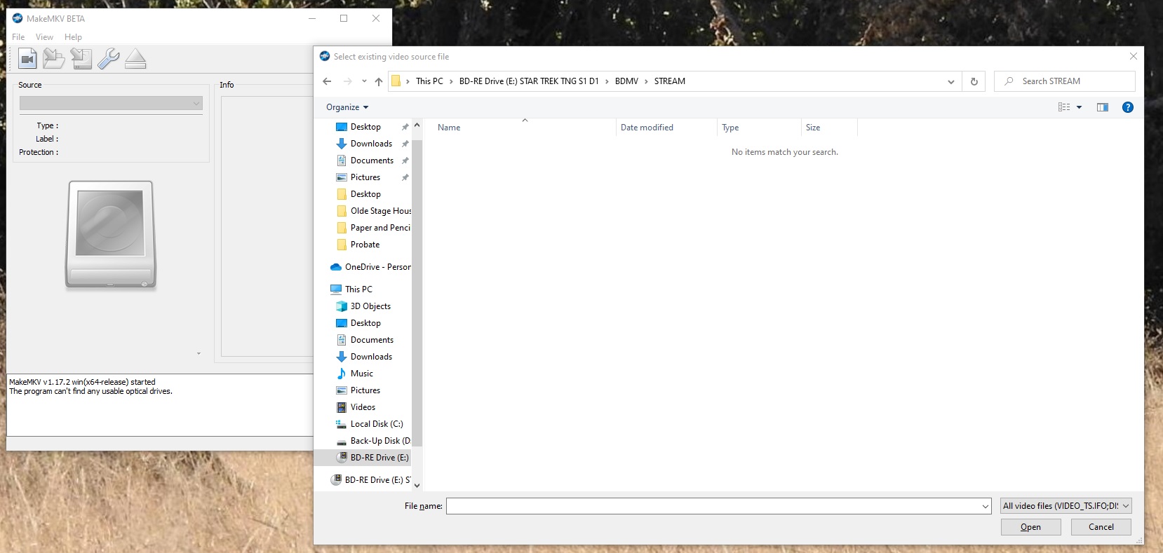1163x553 pixels.
Task: Open the view options dropdown arrow
Action: click(x=1079, y=107)
